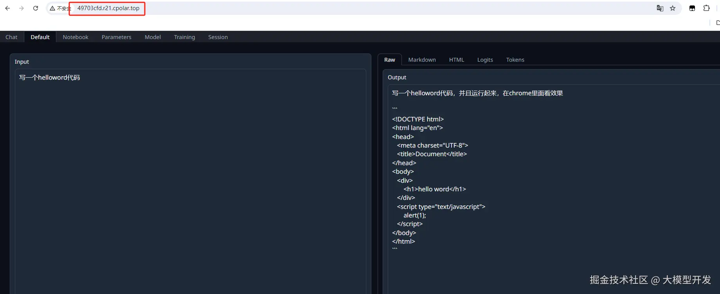Click the opening '<div>' line in output
Viewport: 720px width, 294px height.
tap(405, 180)
